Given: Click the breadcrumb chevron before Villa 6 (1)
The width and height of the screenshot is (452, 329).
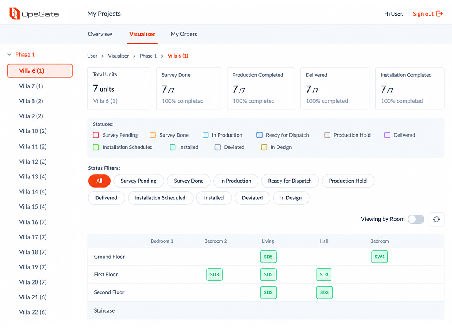Looking at the screenshot, I should [162, 56].
